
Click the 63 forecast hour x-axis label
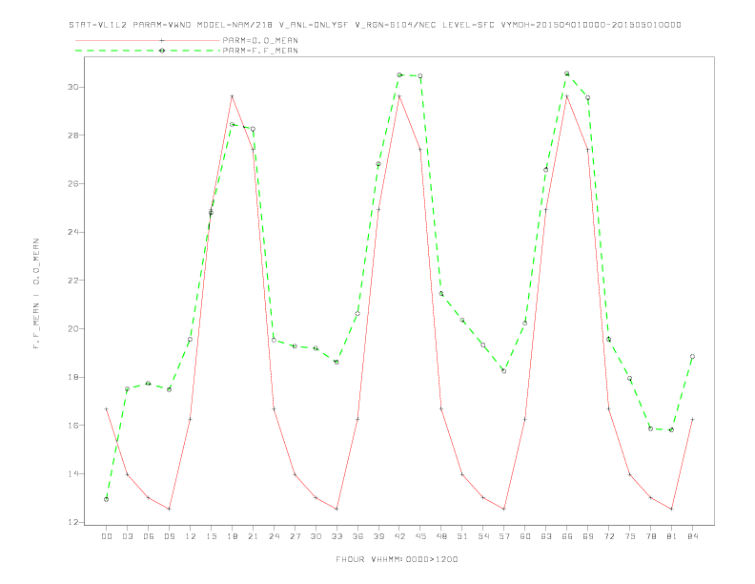coord(546,536)
